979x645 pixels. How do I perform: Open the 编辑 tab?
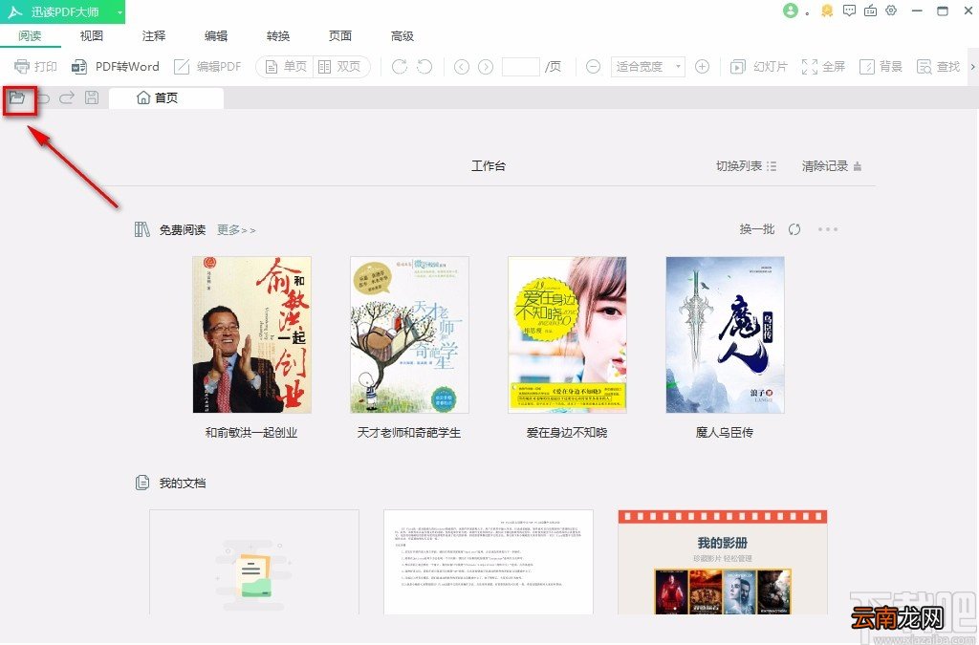[x=216, y=36]
